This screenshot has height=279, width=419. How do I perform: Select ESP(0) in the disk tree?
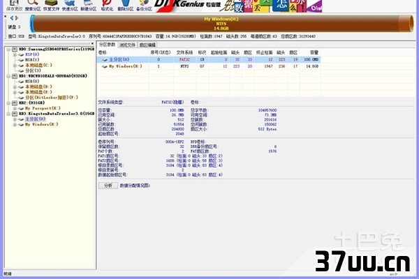(x=32, y=54)
